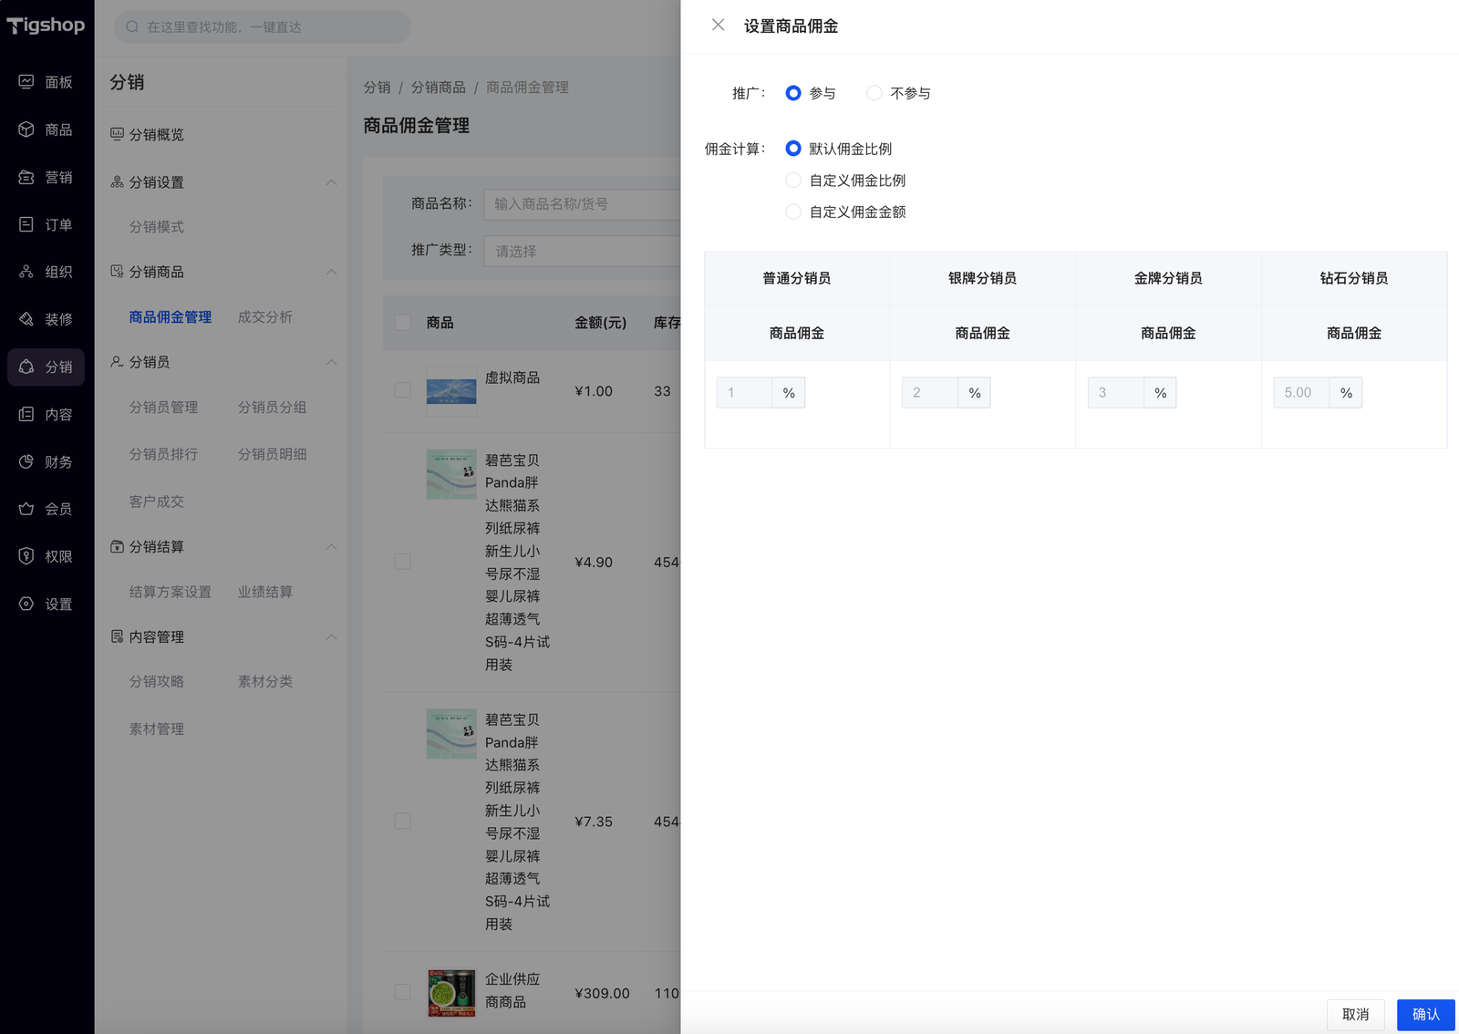Open the finance (财务) pie chart icon
Screen dimensions: 1459x1034
(x=26, y=461)
